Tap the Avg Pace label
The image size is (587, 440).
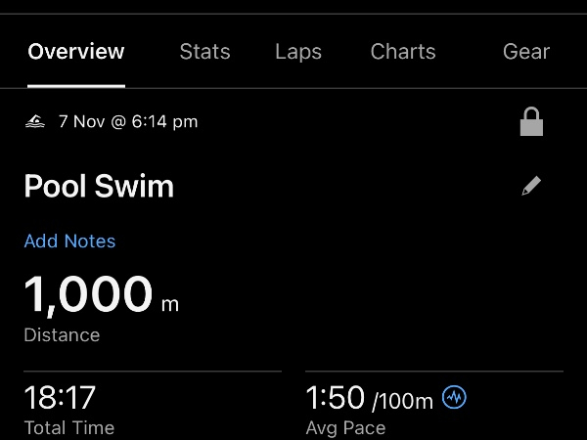(x=345, y=427)
